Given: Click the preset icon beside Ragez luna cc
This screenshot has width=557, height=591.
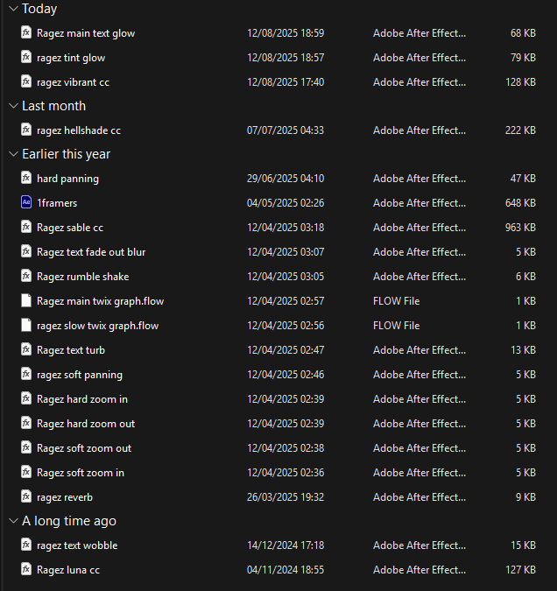Looking at the screenshot, I should coord(26,569).
